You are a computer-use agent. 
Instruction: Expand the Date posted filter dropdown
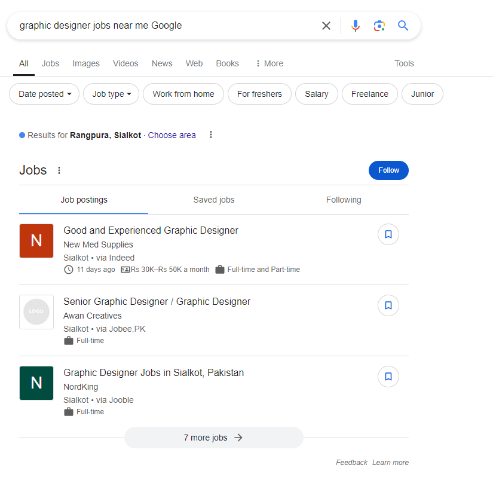[x=44, y=94]
